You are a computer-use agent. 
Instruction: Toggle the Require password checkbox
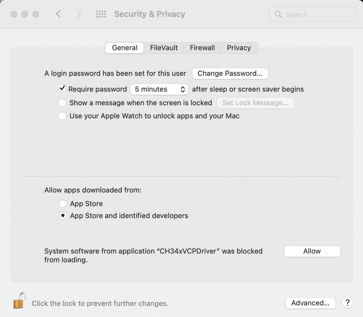click(x=63, y=89)
